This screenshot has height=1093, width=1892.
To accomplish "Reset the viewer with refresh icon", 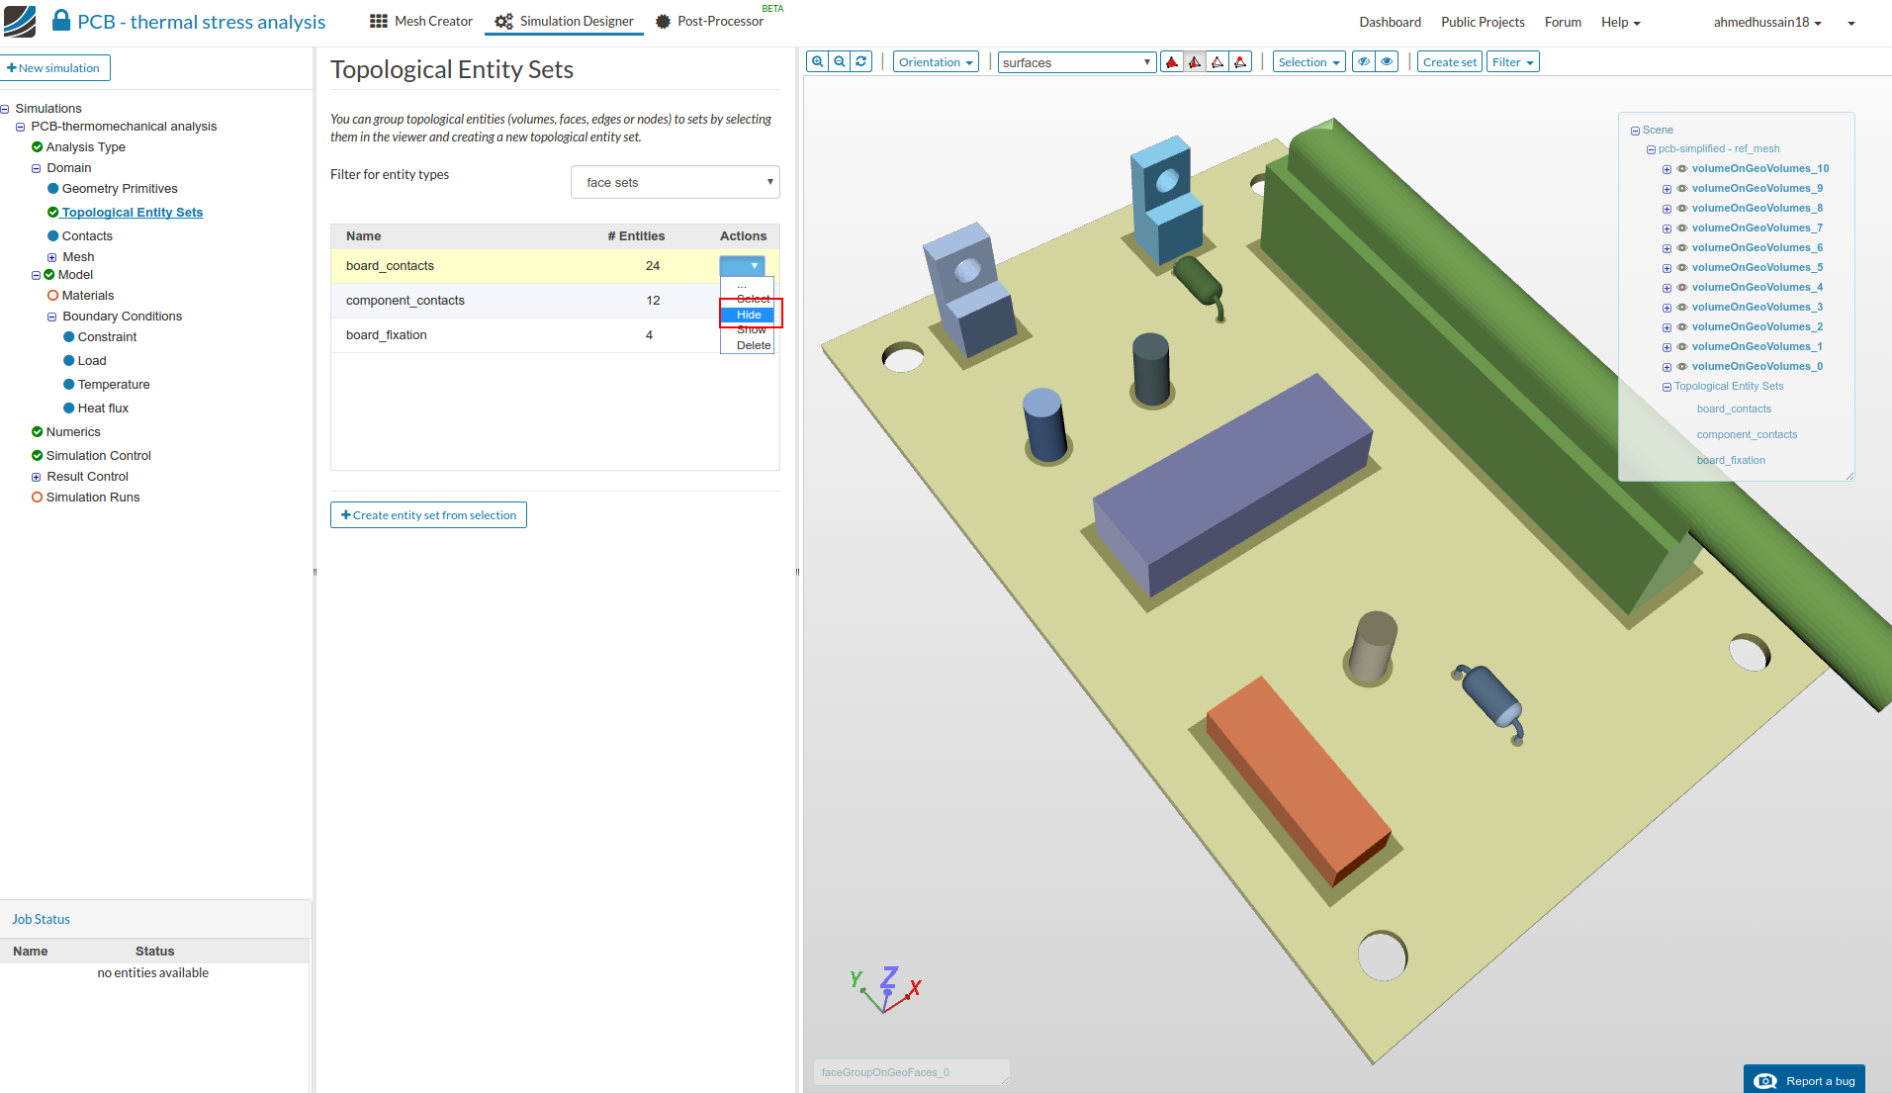I will pos(861,61).
